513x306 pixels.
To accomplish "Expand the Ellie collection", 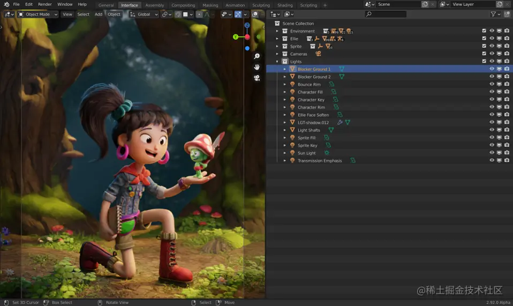I will tap(277, 39).
